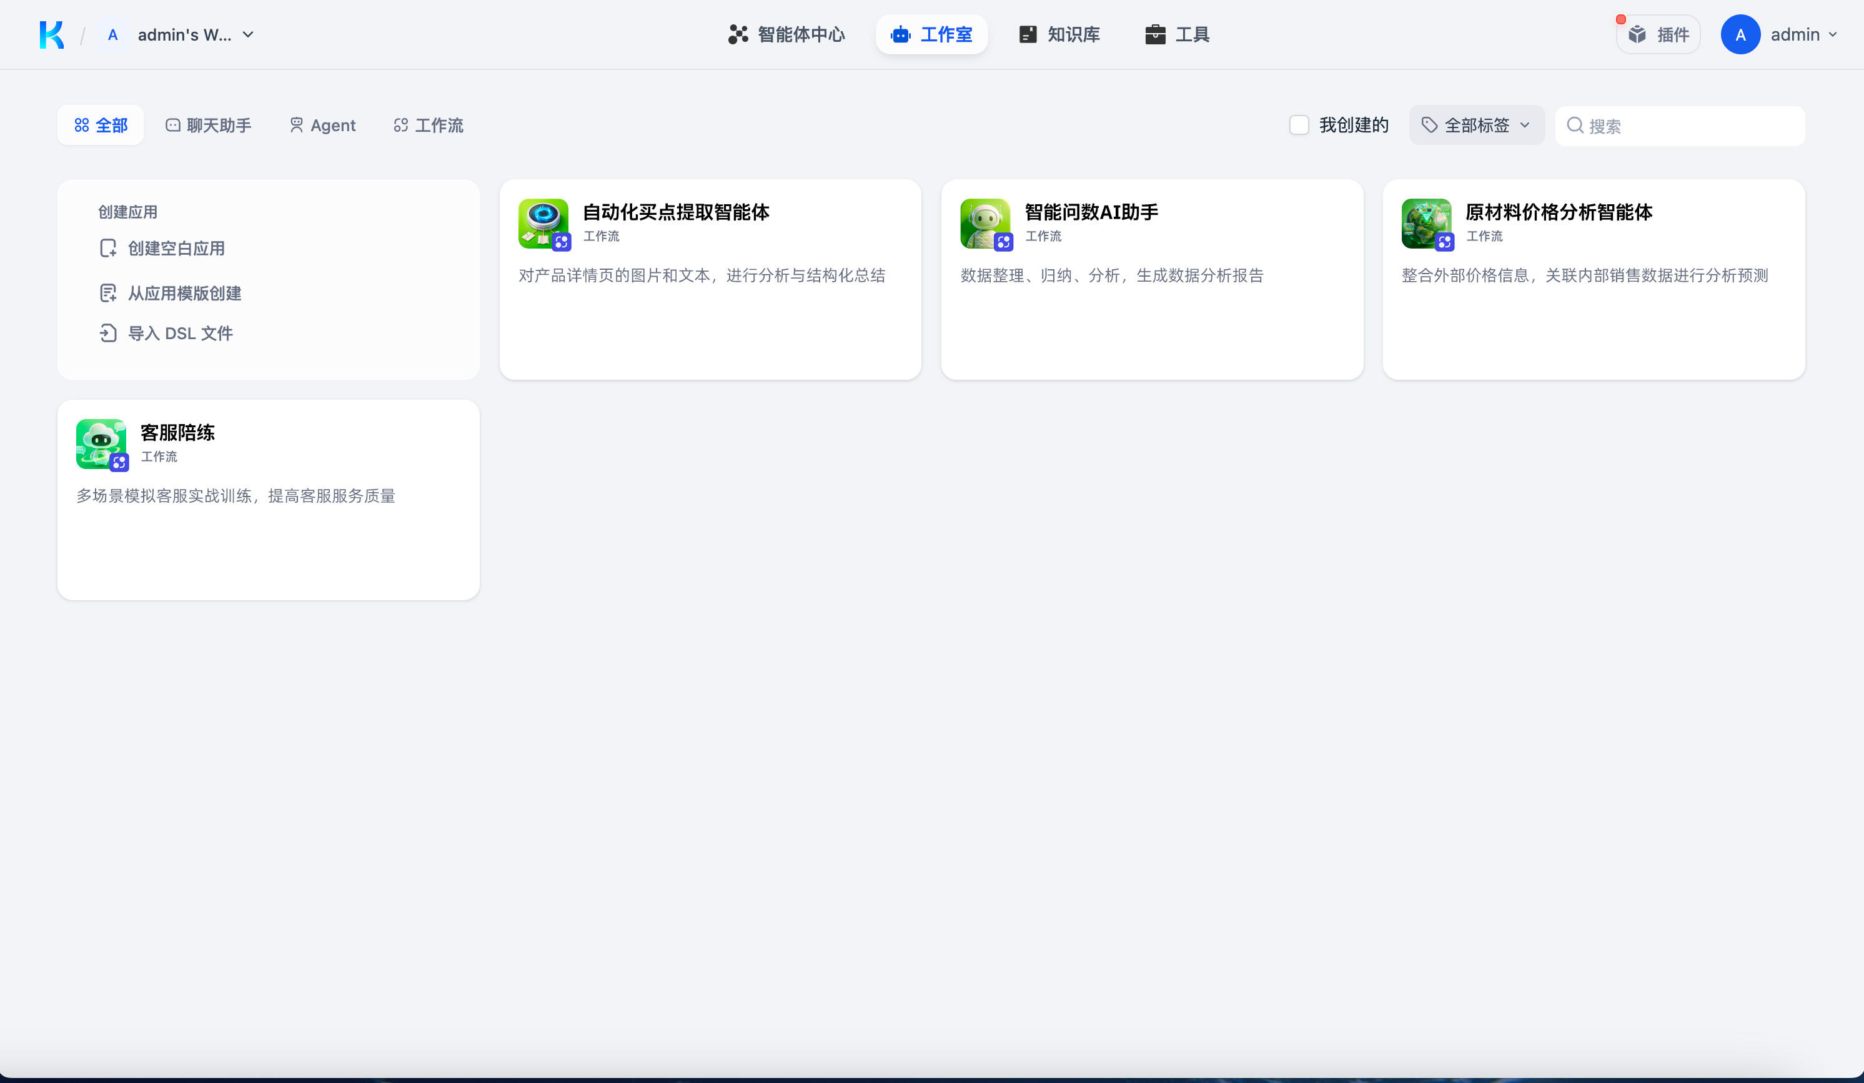Click the 自动化买点提取智能体 app icon
The height and width of the screenshot is (1083, 1864).
point(543,223)
